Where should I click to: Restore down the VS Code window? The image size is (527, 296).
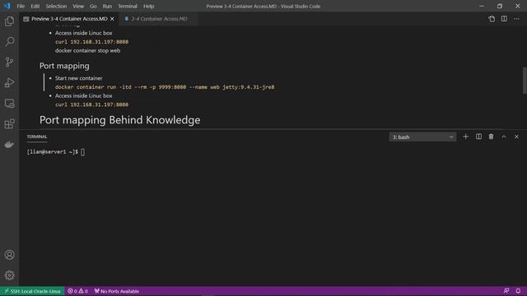[x=500, y=6]
